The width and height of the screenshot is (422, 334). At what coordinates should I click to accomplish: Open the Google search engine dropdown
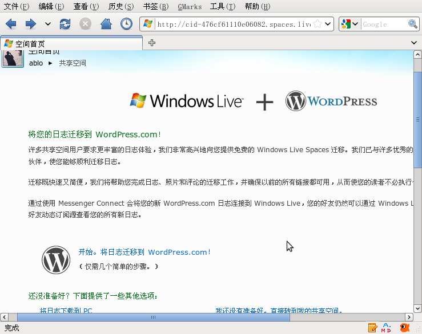349,24
